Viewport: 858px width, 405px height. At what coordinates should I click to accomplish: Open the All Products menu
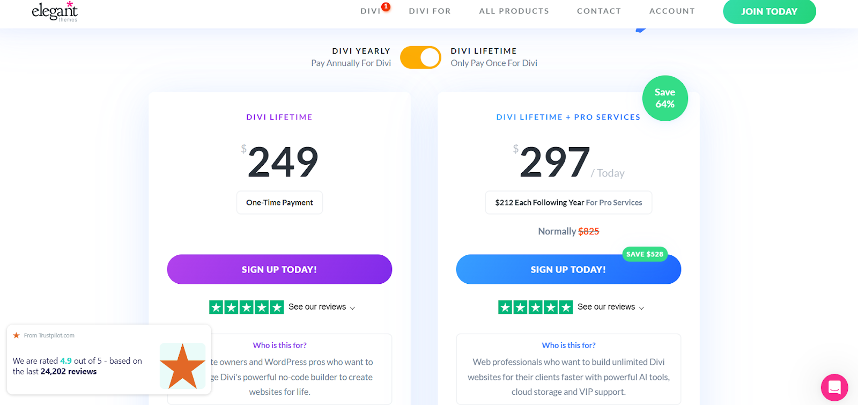point(514,11)
